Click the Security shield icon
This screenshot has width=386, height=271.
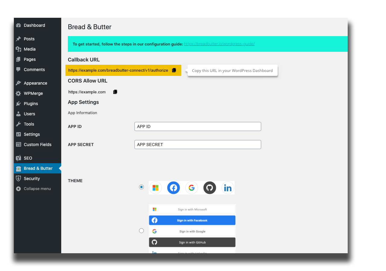[x=18, y=179]
